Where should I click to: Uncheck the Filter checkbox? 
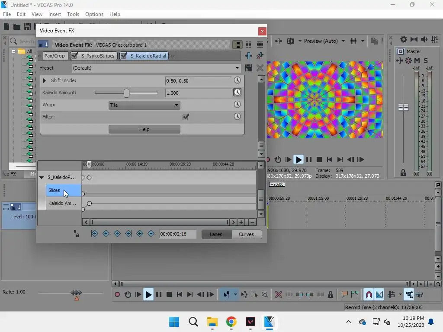(186, 117)
